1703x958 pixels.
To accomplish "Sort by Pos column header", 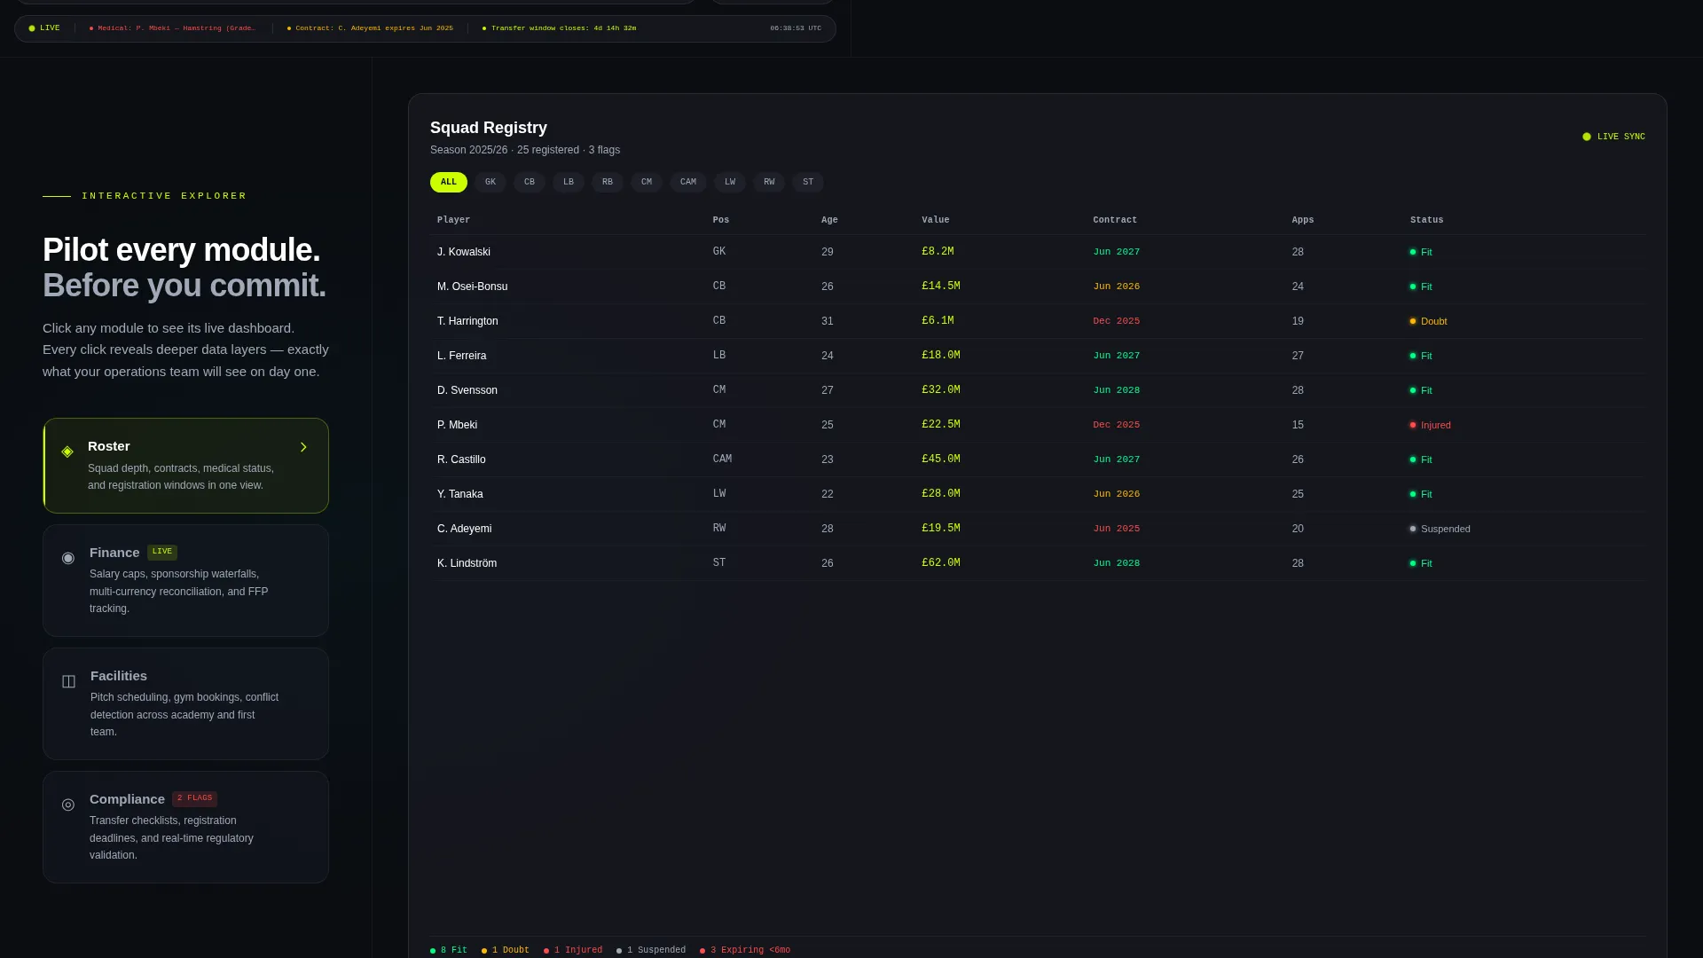I will [721, 220].
